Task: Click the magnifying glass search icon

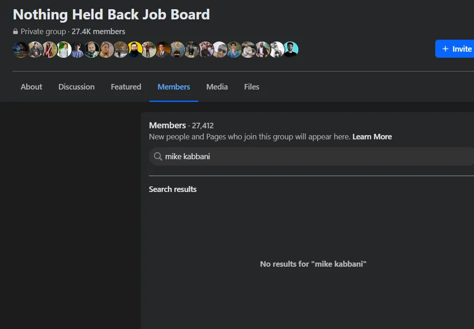Action: [158, 156]
